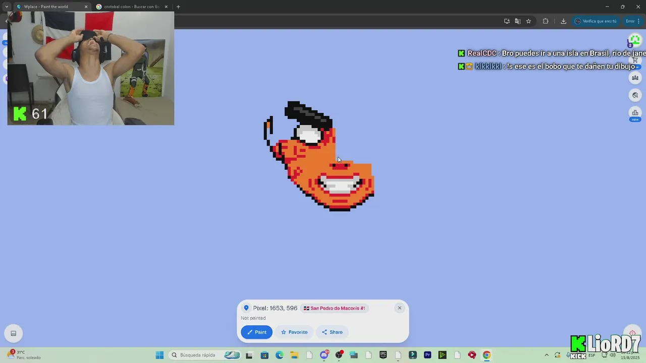The height and width of the screenshot is (363, 646).
Task: Click the ESP keyboard language indicator
Action: (591, 355)
